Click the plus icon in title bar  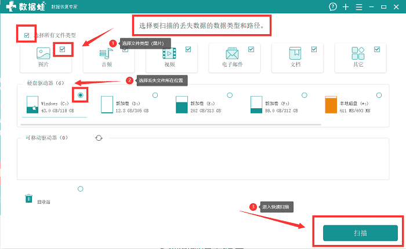(x=346, y=7)
